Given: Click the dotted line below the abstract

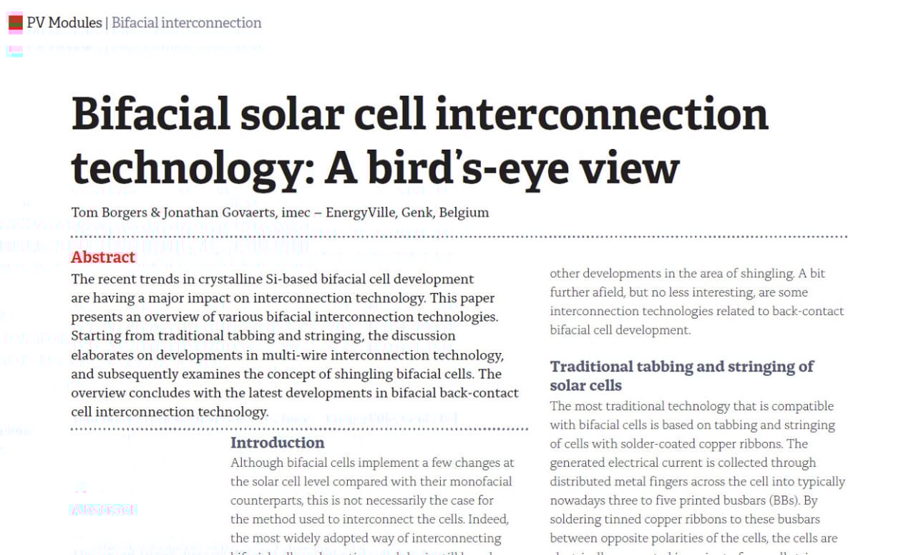Looking at the screenshot, I should [299, 429].
